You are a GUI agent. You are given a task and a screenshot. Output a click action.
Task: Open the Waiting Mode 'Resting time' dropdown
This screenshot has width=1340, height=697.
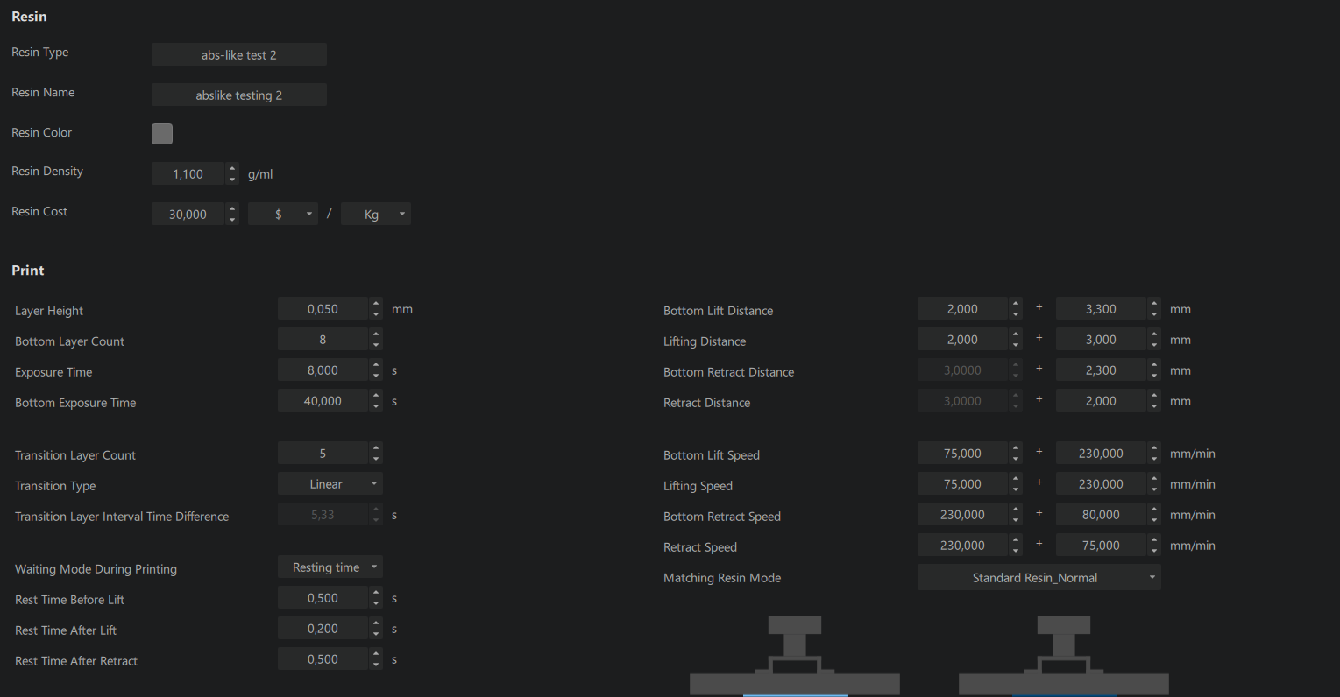pyautogui.click(x=330, y=567)
